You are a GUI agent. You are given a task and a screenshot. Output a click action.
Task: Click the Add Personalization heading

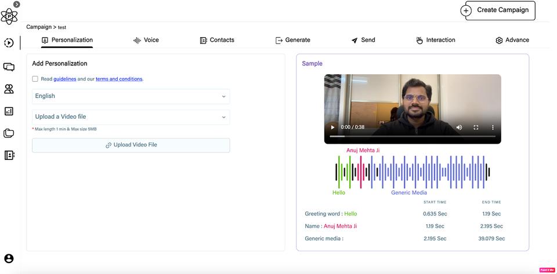(x=60, y=64)
